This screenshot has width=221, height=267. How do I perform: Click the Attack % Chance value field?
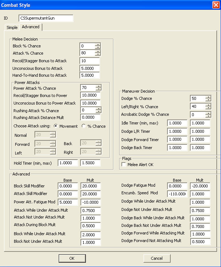click(x=87, y=53)
